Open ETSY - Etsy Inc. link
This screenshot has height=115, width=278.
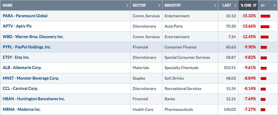tap(16, 57)
